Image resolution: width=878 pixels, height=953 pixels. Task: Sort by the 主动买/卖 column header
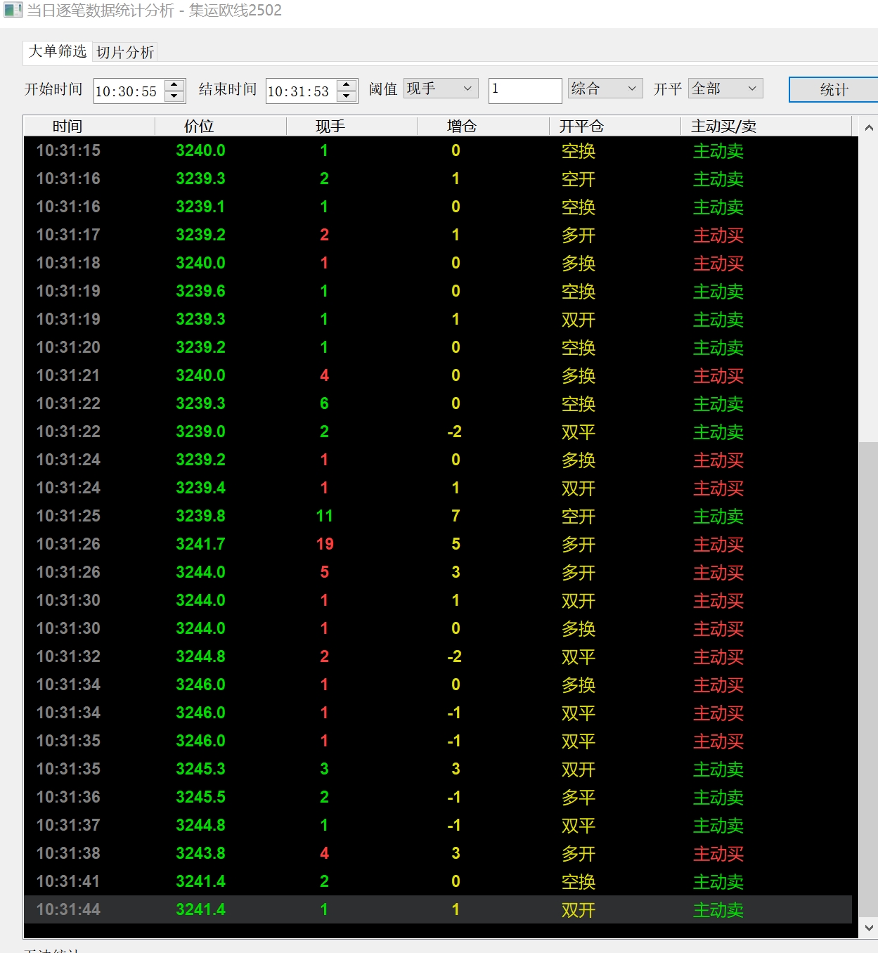click(x=766, y=126)
